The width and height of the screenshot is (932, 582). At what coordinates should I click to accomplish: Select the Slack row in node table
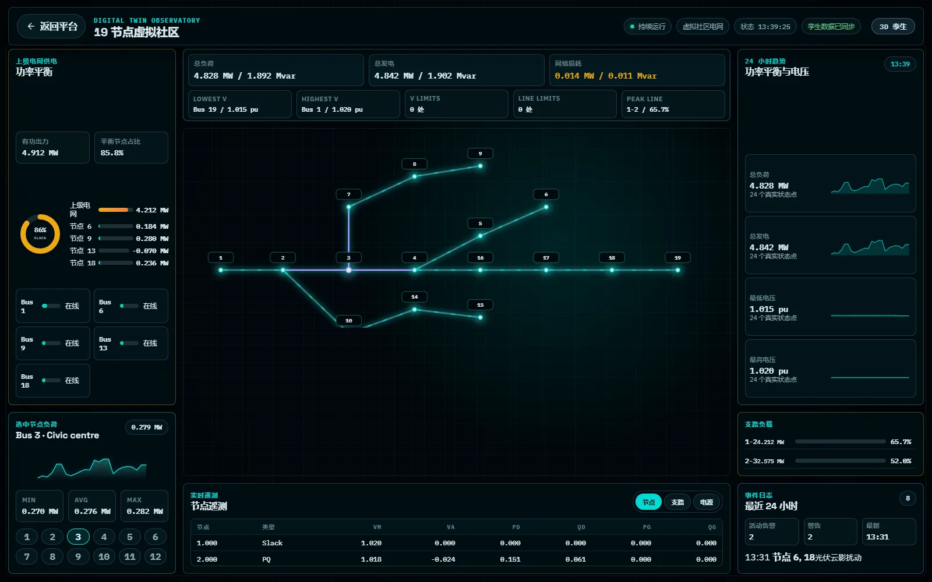tap(456, 543)
